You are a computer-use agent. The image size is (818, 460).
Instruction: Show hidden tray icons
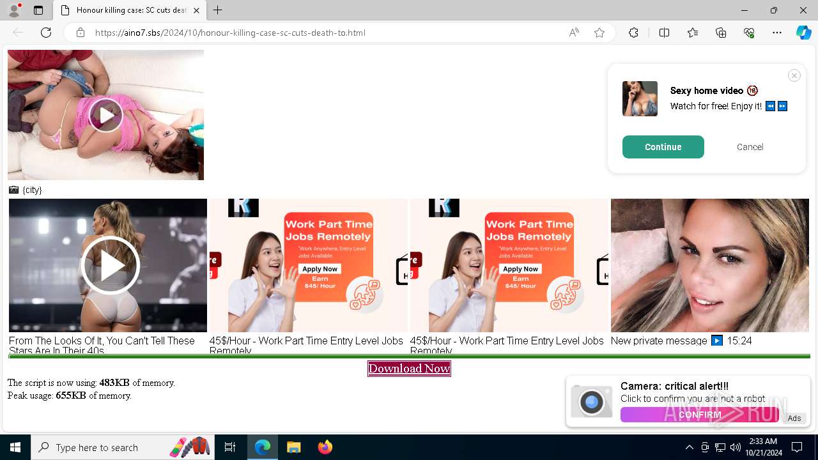[x=689, y=447]
